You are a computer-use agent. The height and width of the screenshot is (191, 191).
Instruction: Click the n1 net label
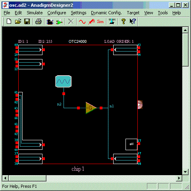point(112,106)
